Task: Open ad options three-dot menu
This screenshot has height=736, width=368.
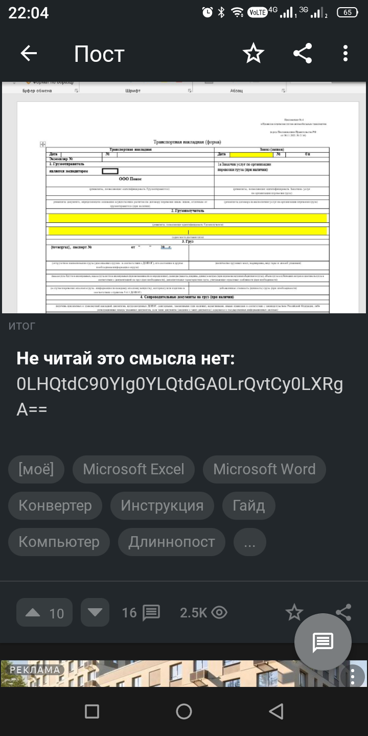Action: pos(353,676)
